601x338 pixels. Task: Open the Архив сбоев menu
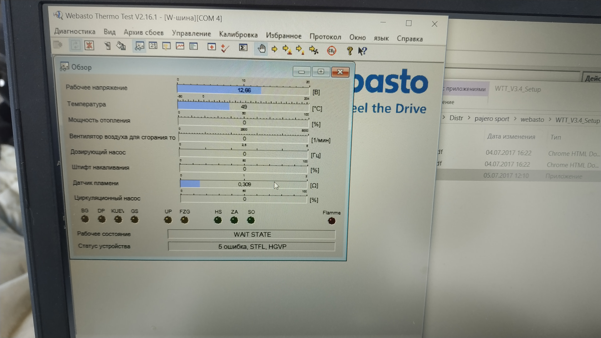coord(143,33)
